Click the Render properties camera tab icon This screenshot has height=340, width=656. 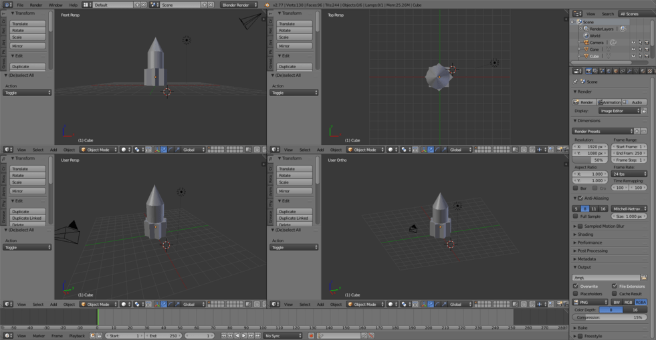pyautogui.click(x=588, y=71)
